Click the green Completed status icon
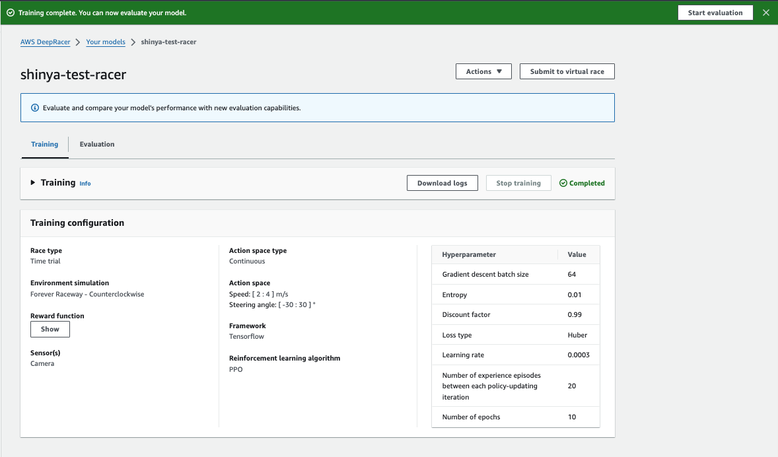 [563, 183]
